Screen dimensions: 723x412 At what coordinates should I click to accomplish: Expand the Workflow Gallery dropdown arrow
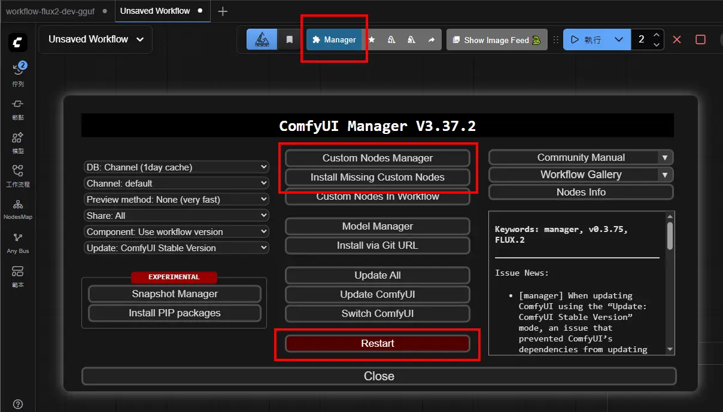tap(665, 175)
